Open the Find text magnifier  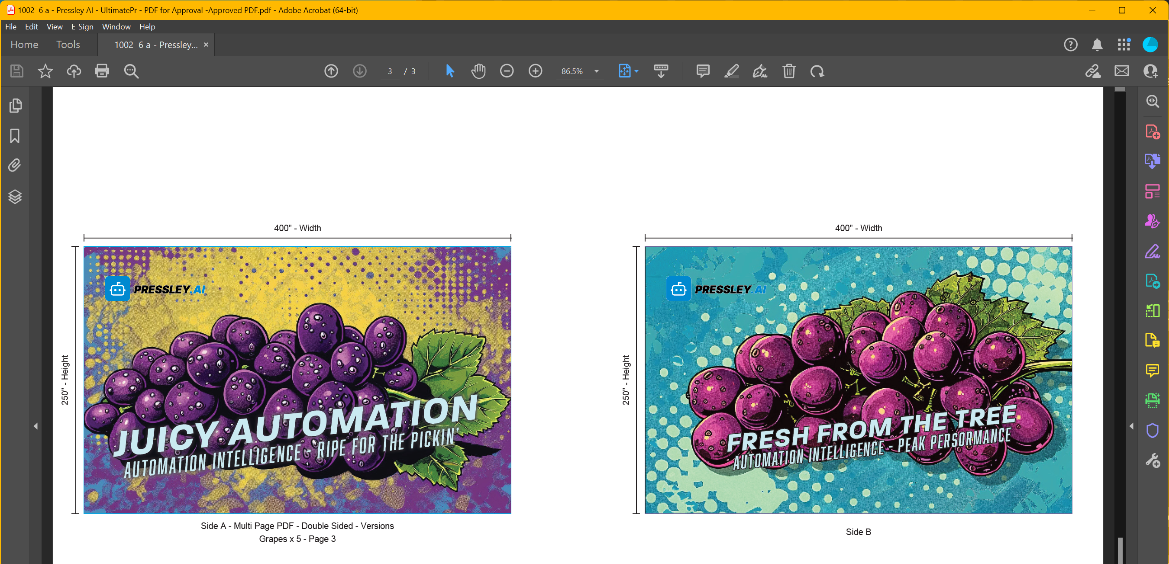(132, 71)
